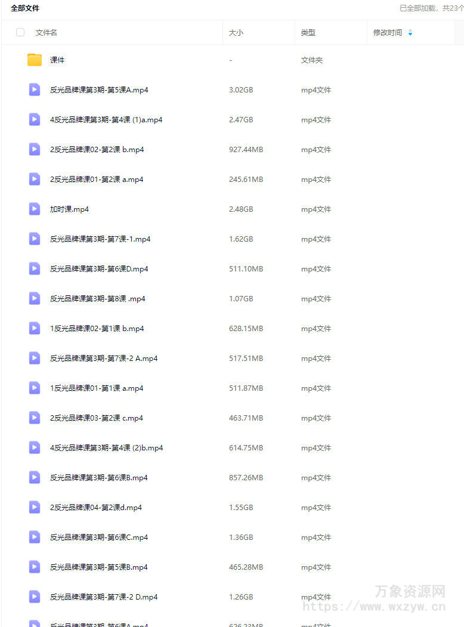The height and width of the screenshot is (627, 464).
Task: Click video icon for 反光品牌课第3期-第8课 .mp4
Action: click(35, 298)
